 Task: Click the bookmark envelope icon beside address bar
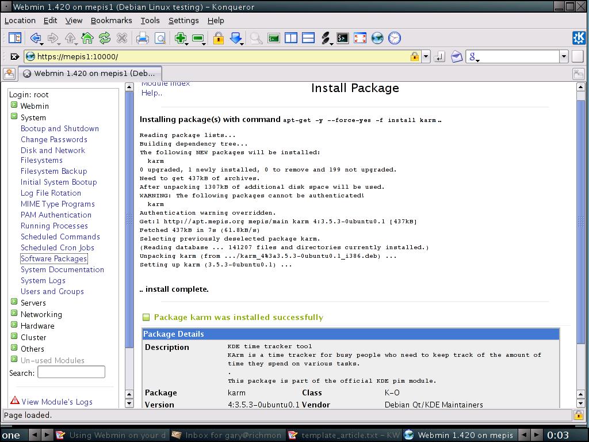pyautogui.click(x=456, y=57)
